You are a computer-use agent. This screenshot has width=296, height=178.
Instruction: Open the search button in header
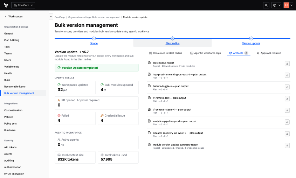(x=266, y=5)
